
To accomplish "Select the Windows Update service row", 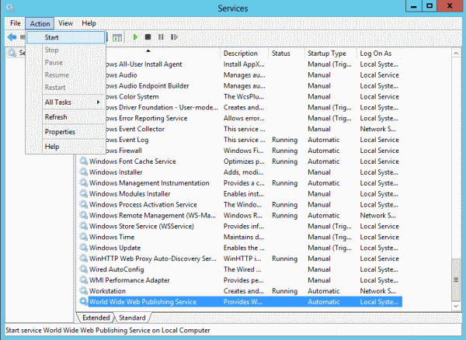I will click(x=241, y=248).
